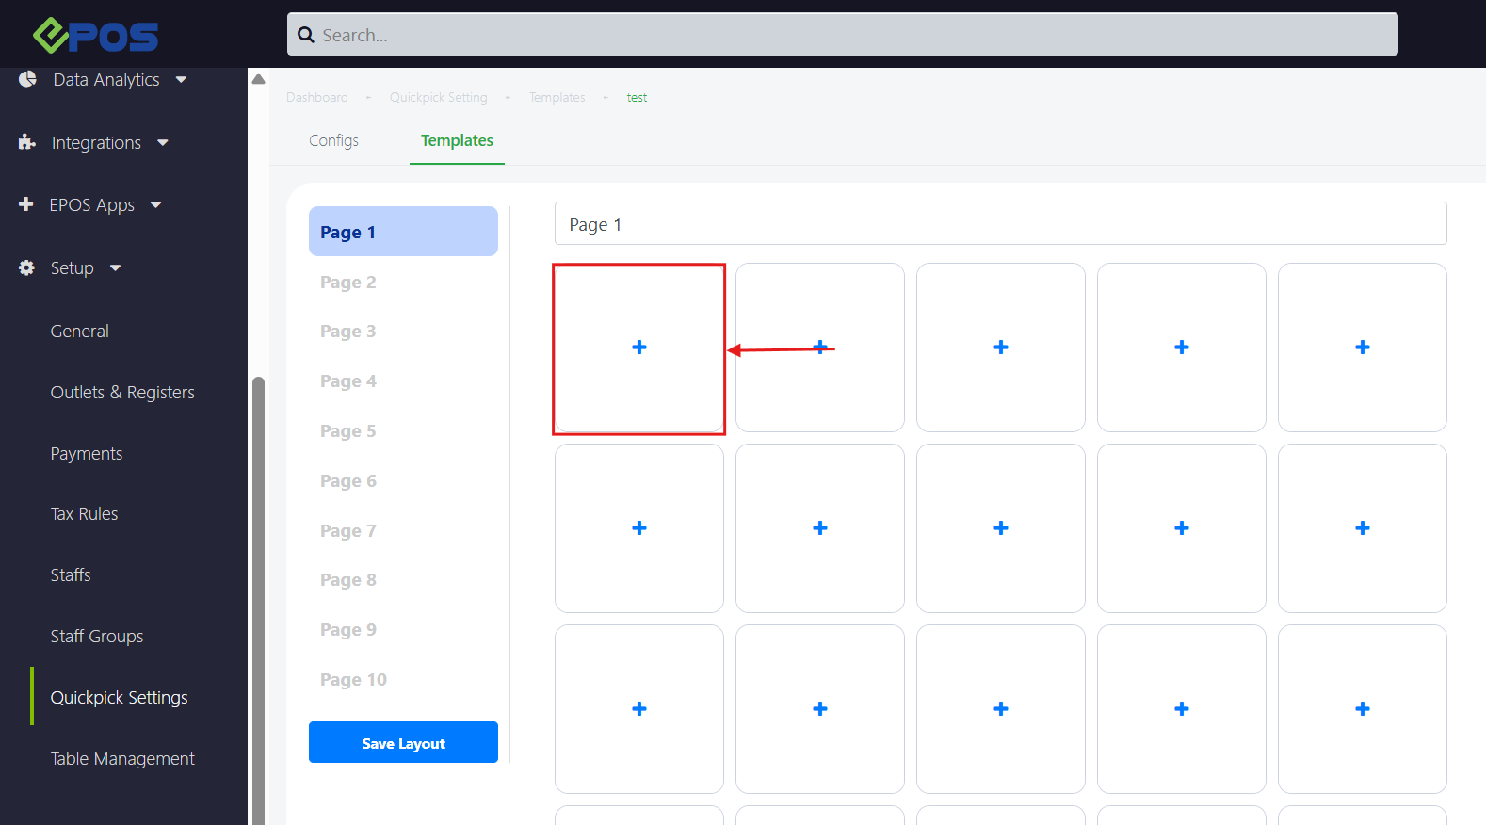Screen dimensions: 1486x825
Task: Expand the Data Analytics dropdown arrow
Action: [181, 80]
